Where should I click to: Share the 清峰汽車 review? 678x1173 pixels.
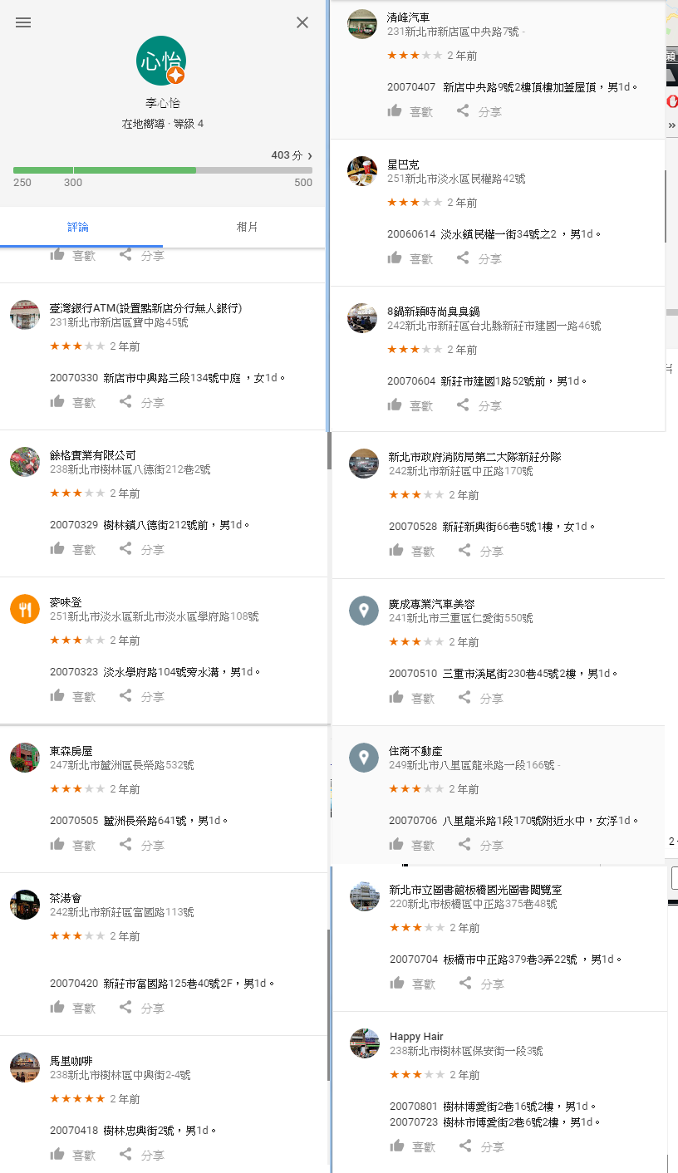[479, 111]
